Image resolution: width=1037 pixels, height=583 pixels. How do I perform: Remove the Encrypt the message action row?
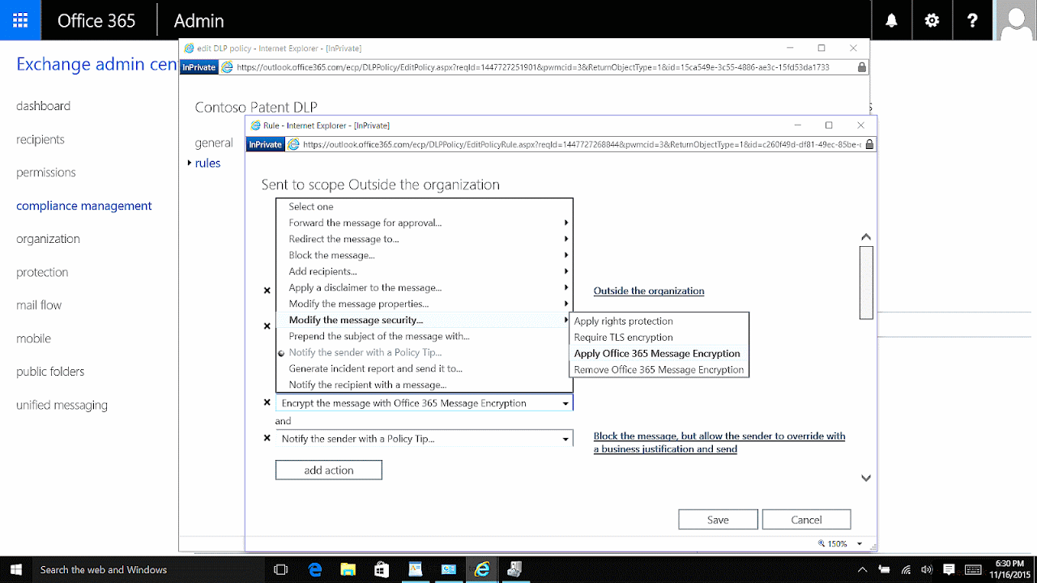pos(267,402)
